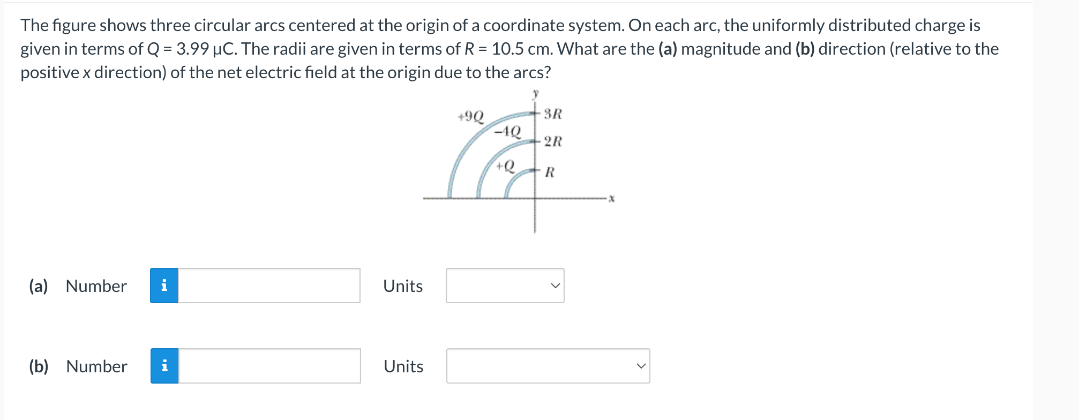Click the chevron on the part (b) Units selector

pos(641,366)
